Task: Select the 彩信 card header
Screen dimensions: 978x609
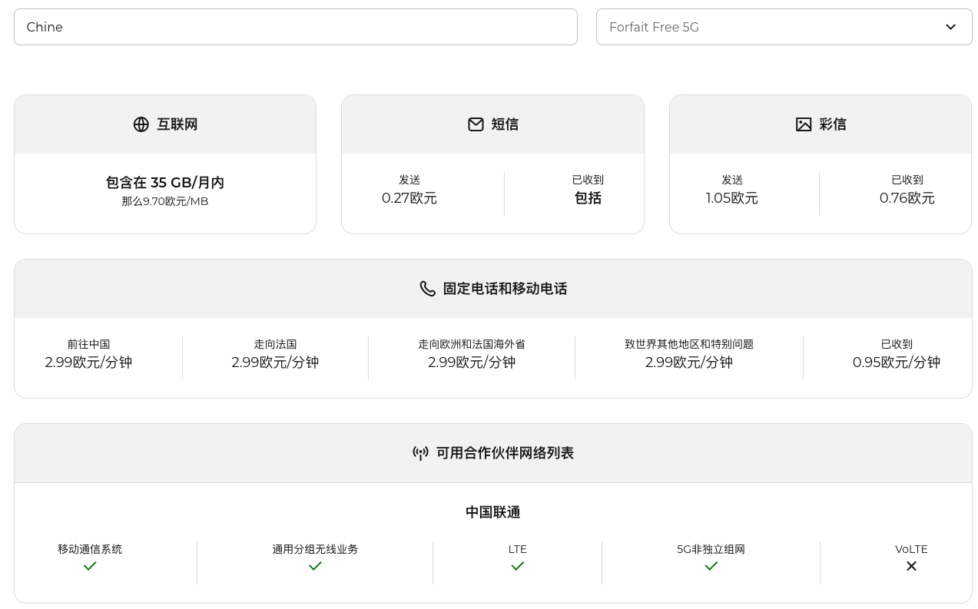Action: [x=820, y=124]
